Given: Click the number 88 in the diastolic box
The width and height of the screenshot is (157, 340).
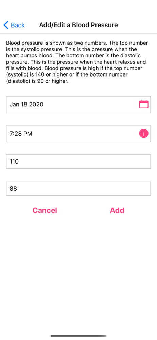Looking at the screenshot, I should coord(13,189).
